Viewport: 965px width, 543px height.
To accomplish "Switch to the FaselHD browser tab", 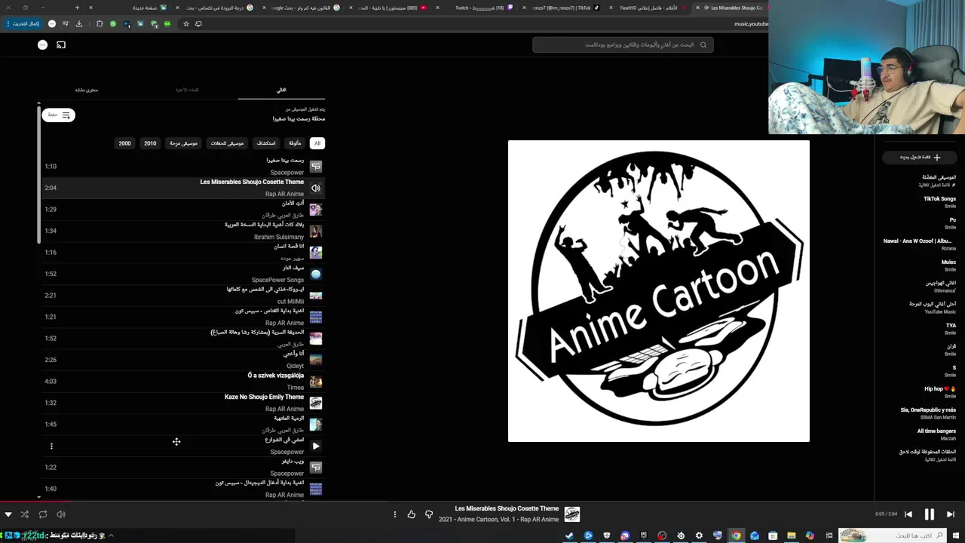I will coord(648,8).
